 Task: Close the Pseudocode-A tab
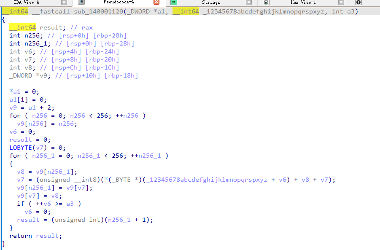tap(156, 3)
